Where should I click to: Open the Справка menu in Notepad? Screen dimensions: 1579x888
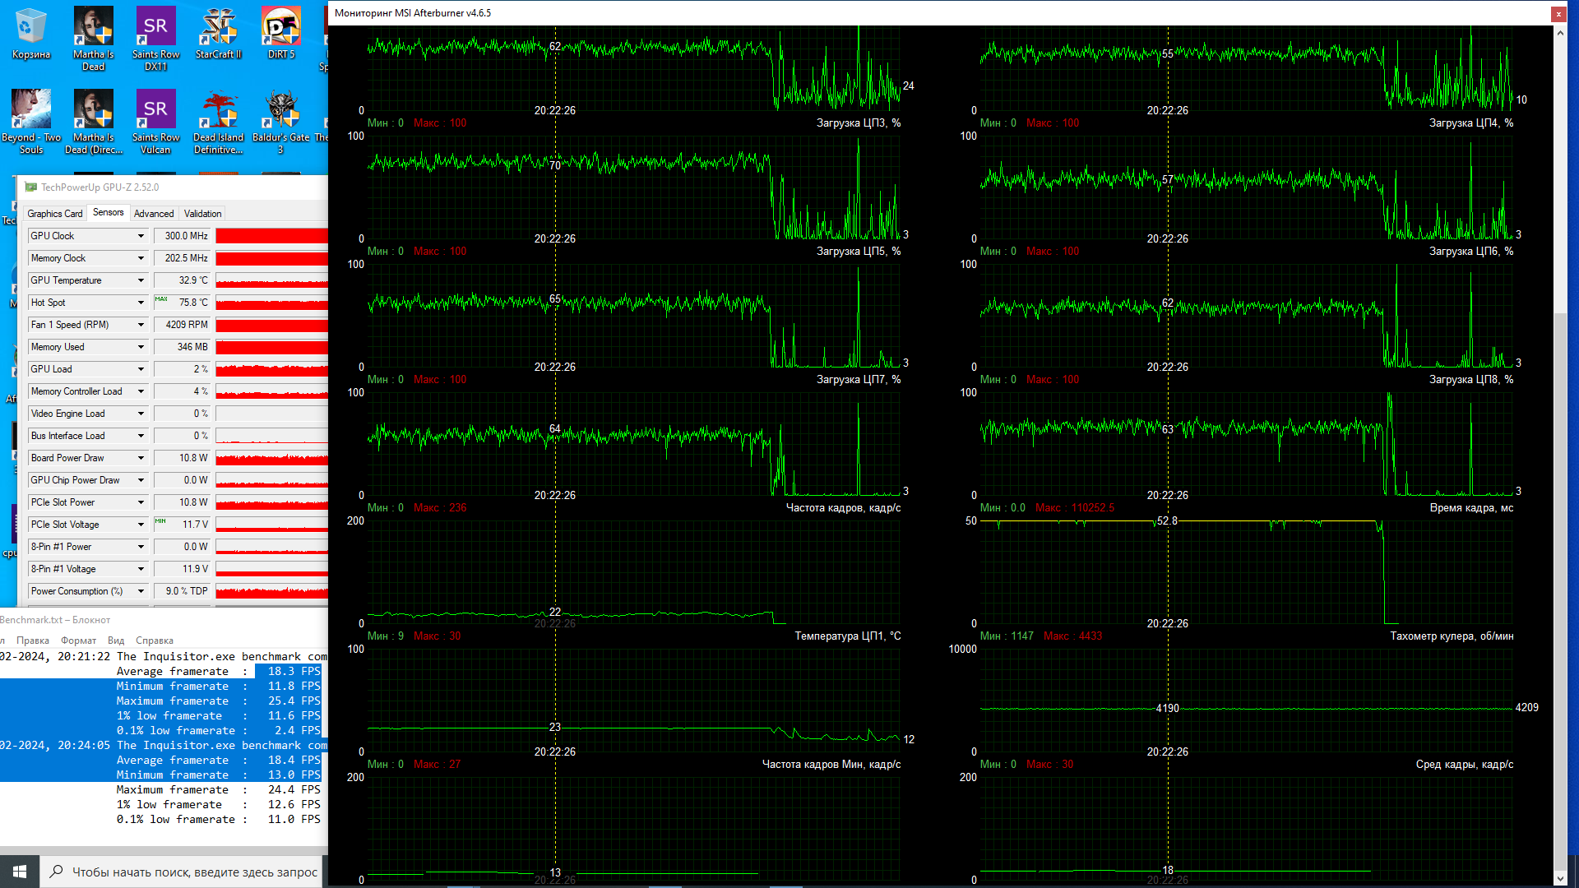154,641
